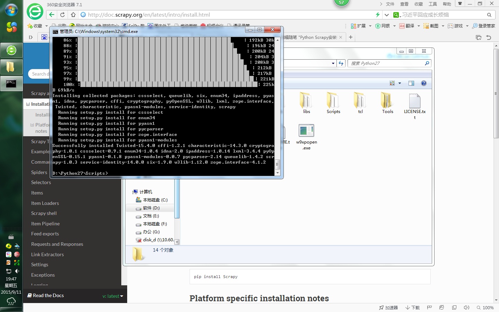Click the 360 browser logo
The width and height of the screenshot is (499, 312).
tap(35, 12)
